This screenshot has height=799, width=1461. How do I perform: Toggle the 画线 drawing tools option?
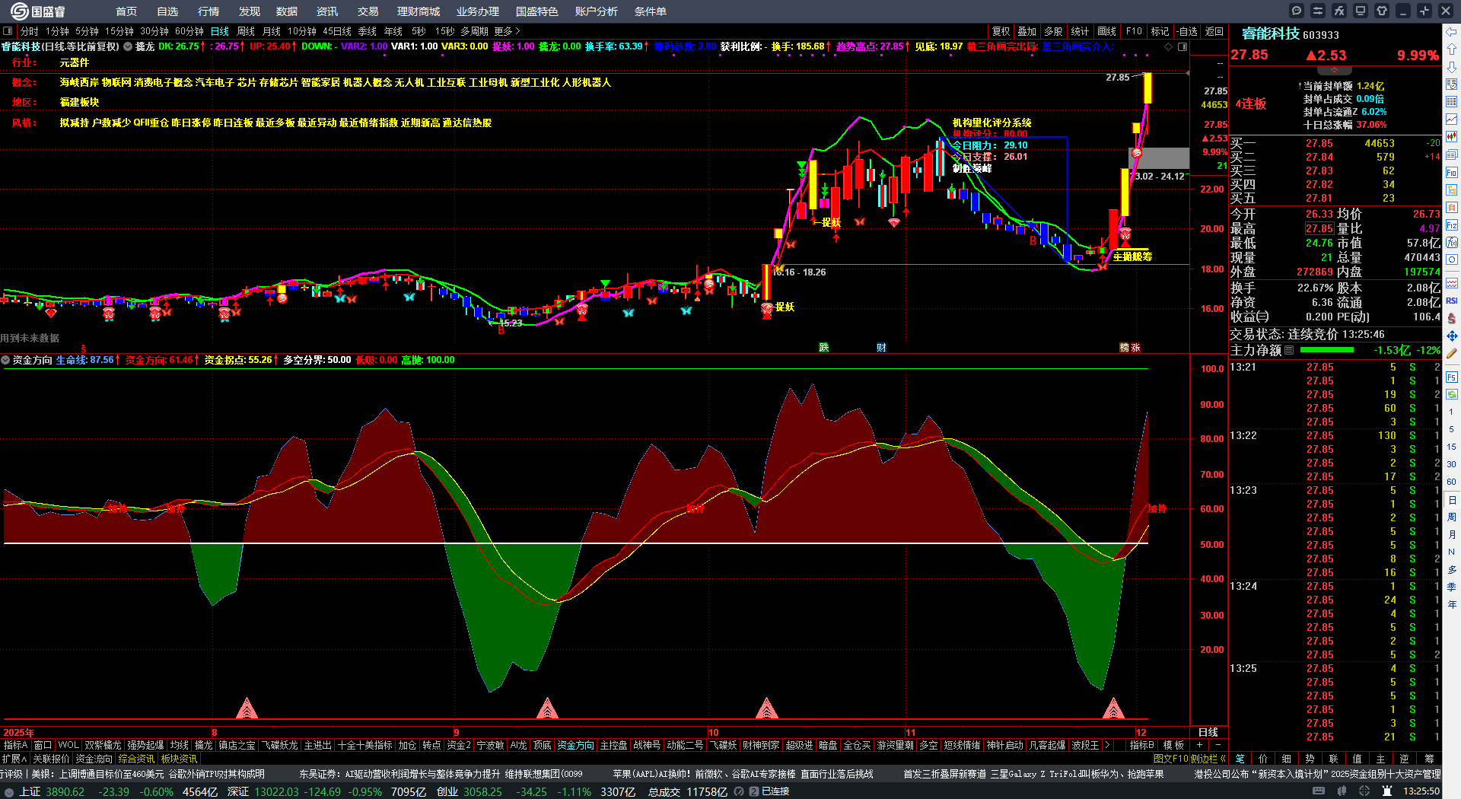tap(1107, 31)
